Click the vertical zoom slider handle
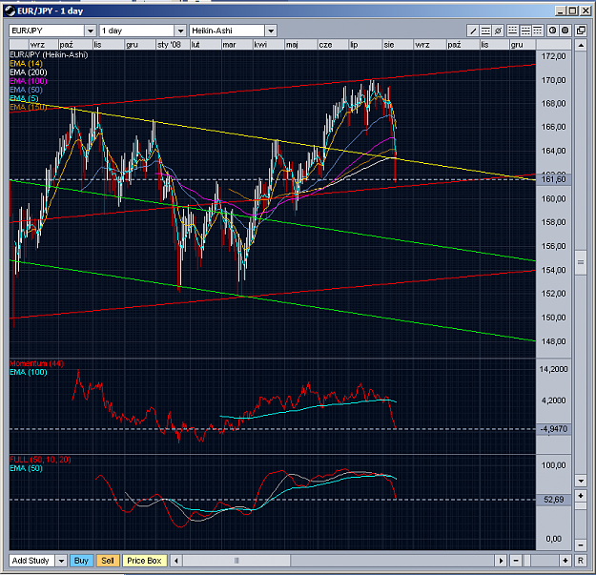 click(581, 506)
